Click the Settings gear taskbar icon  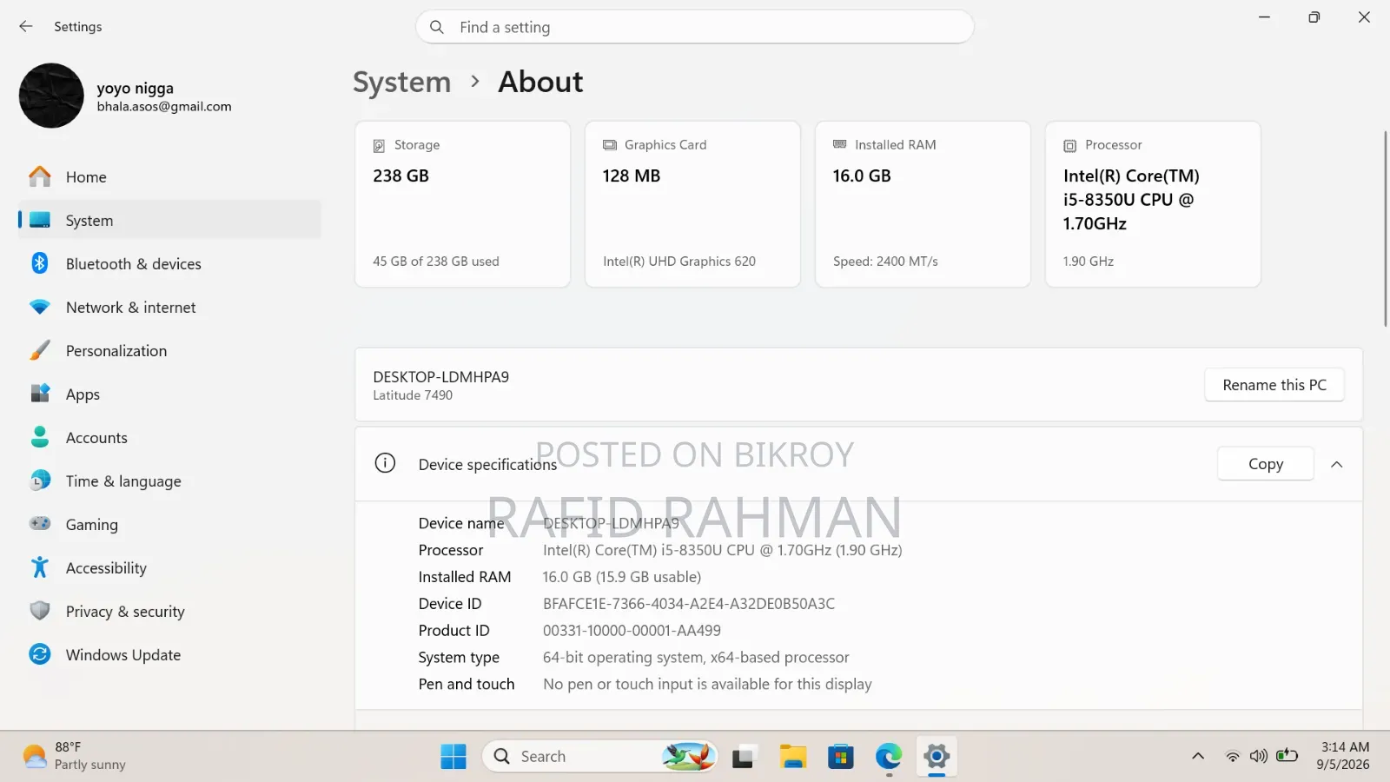(x=937, y=757)
